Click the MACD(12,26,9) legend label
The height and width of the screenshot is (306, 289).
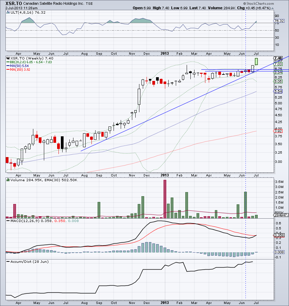tap(25, 221)
